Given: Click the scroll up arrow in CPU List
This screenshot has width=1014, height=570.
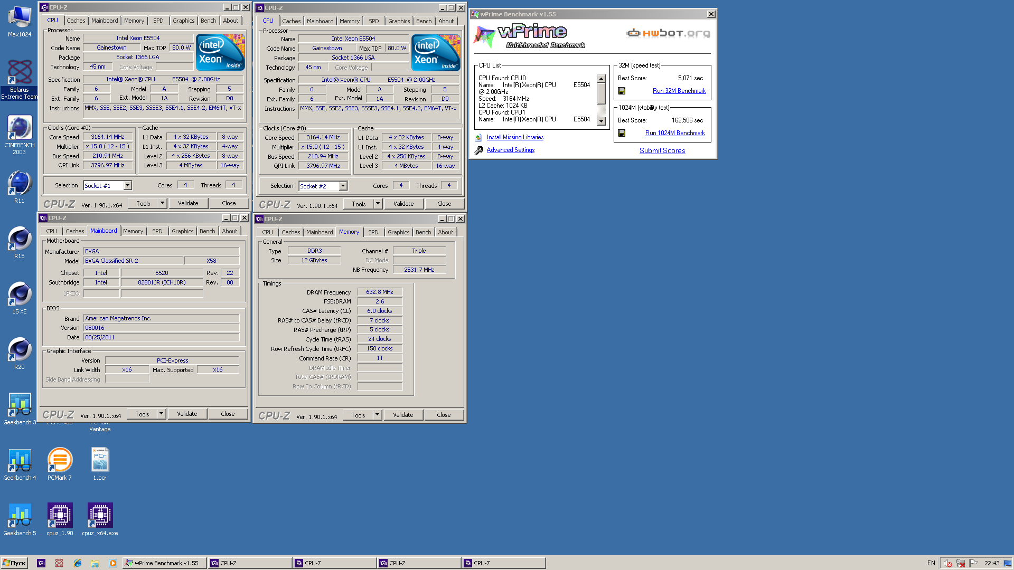Looking at the screenshot, I should coord(601,79).
